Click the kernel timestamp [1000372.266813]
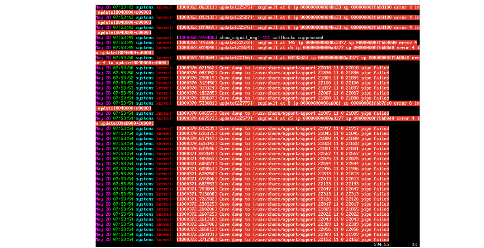This screenshot has height=248, width=484. 197,229
